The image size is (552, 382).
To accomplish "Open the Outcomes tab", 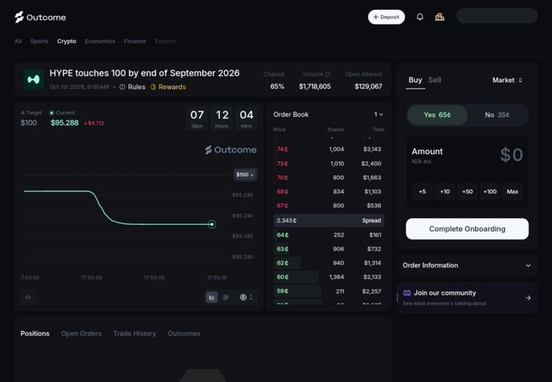I will (x=183, y=333).
